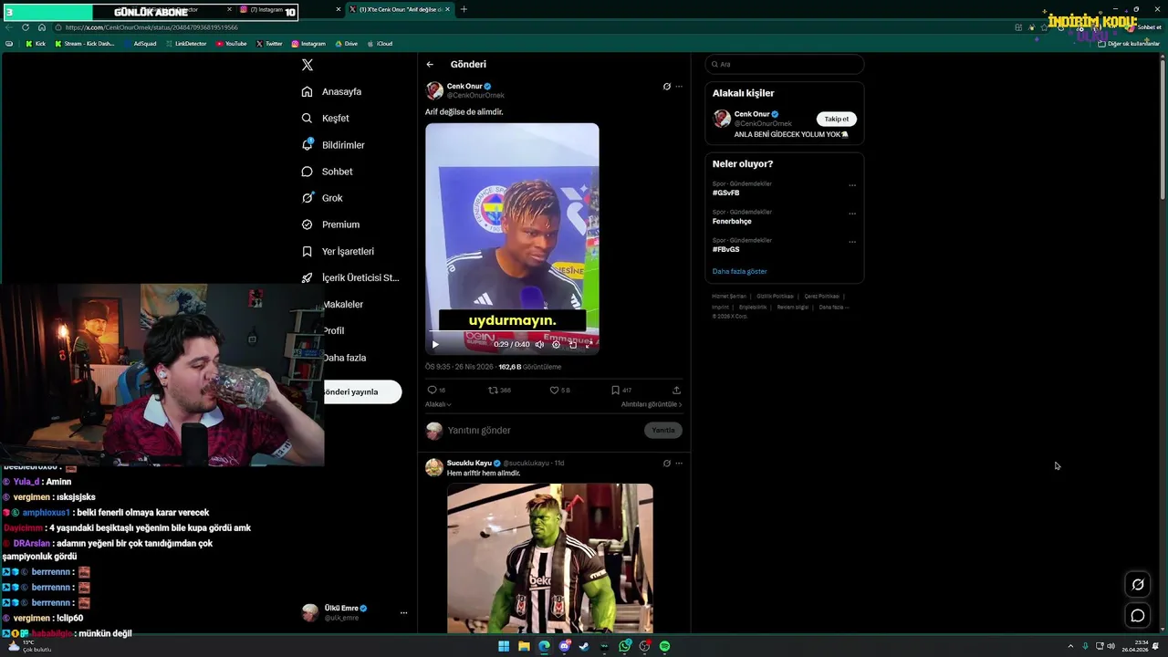Open the Fenerbahçe trending topic
The image size is (1168, 657).
(732, 222)
